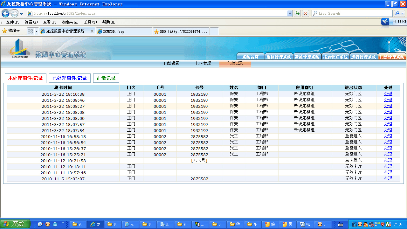Open the Windows 开始 start button

[x=15, y=224]
